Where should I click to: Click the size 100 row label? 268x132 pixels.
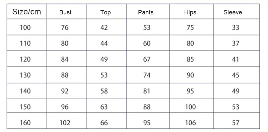(x=25, y=27)
